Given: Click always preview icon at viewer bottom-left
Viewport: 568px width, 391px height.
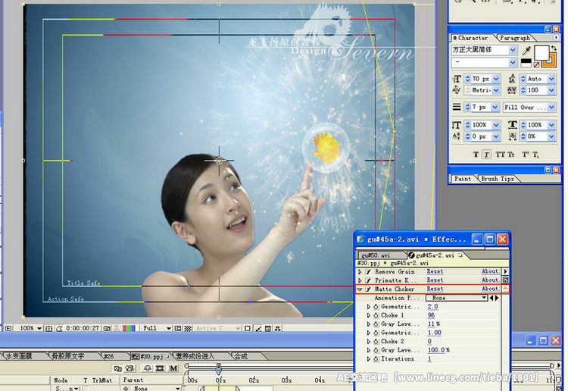Looking at the screenshot, I should (8, 328).
